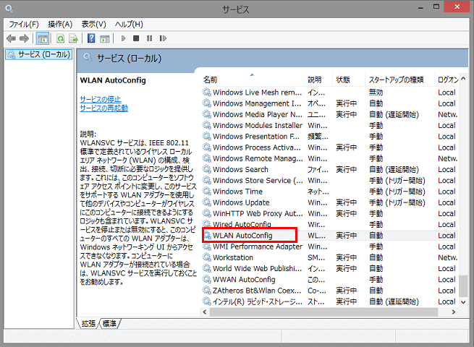Open the Help toolbar icon
Screen dimensions: 474x347
(x=91, y=38)
